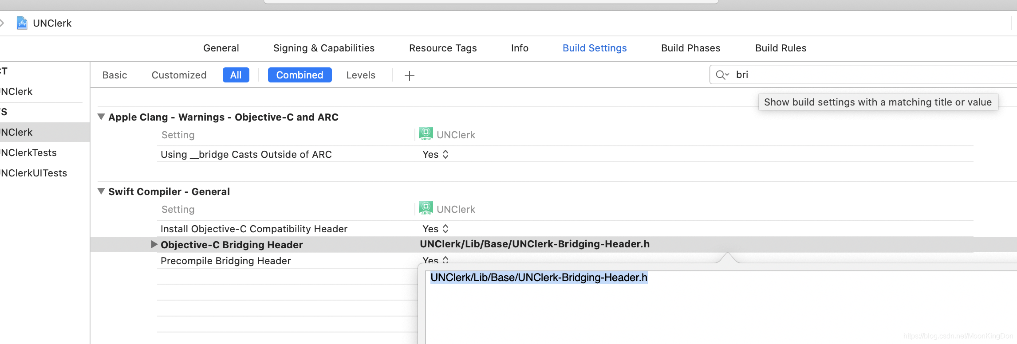The width and height of the screenshot is (1017, 344).
Task: Click the UNClerk title in the header bar
Action: click(x=52, y=23)
